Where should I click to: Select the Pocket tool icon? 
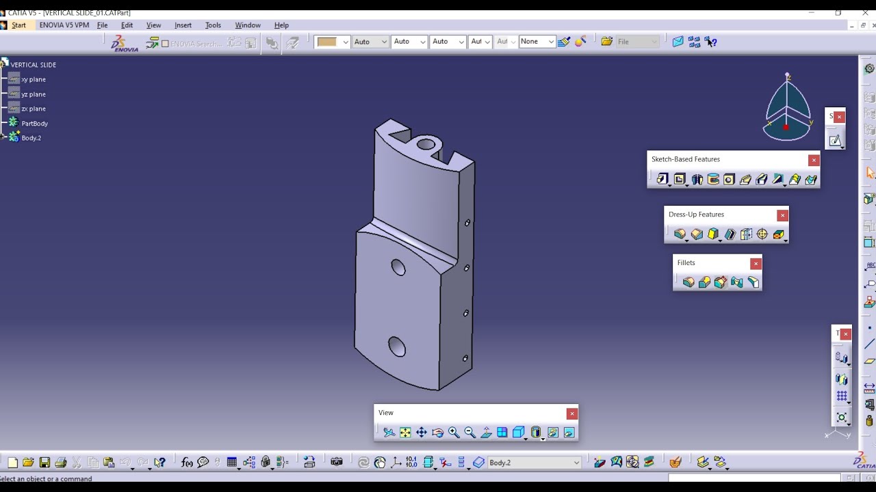pyautogui.click(x=679, y=179)
